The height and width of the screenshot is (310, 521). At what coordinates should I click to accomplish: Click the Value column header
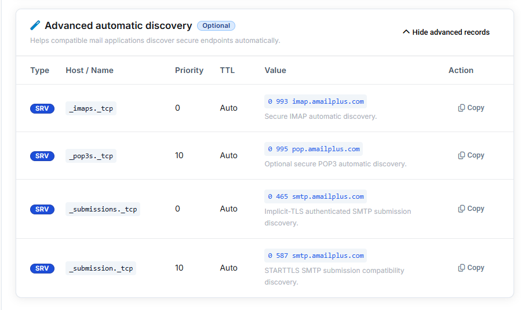click(x=275, y=71)
